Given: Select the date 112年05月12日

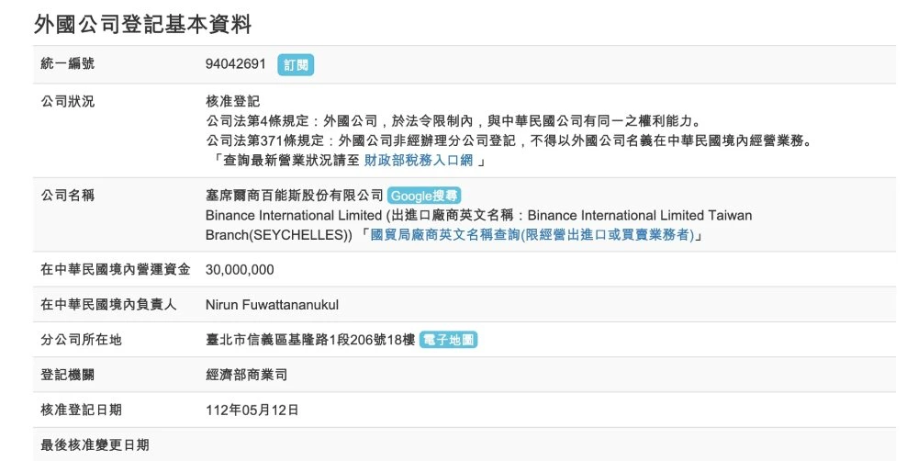Looking at the screenshot, I should coord(252,410).
